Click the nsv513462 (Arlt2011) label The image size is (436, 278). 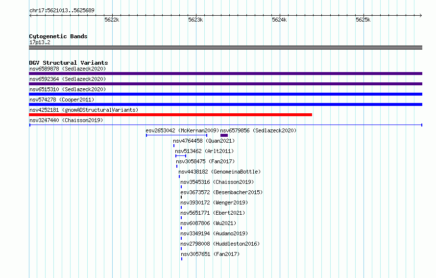(204, 151)
